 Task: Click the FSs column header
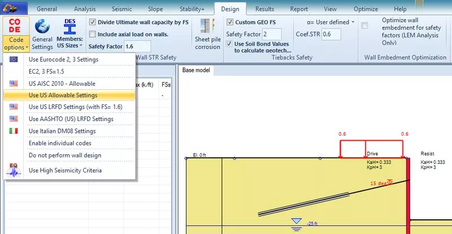(x=166, y=85)
